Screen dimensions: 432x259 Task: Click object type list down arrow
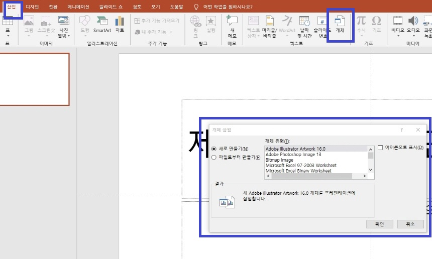click(371, 170)
